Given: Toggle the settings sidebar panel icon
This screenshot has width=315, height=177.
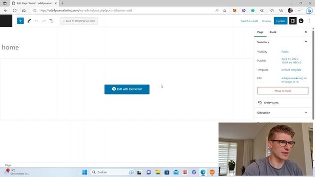Looking at the screenshot, I should 293,21.
